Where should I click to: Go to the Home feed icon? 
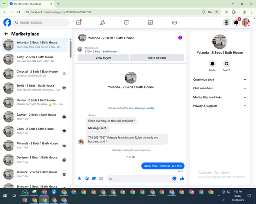(x=78, y=22)
